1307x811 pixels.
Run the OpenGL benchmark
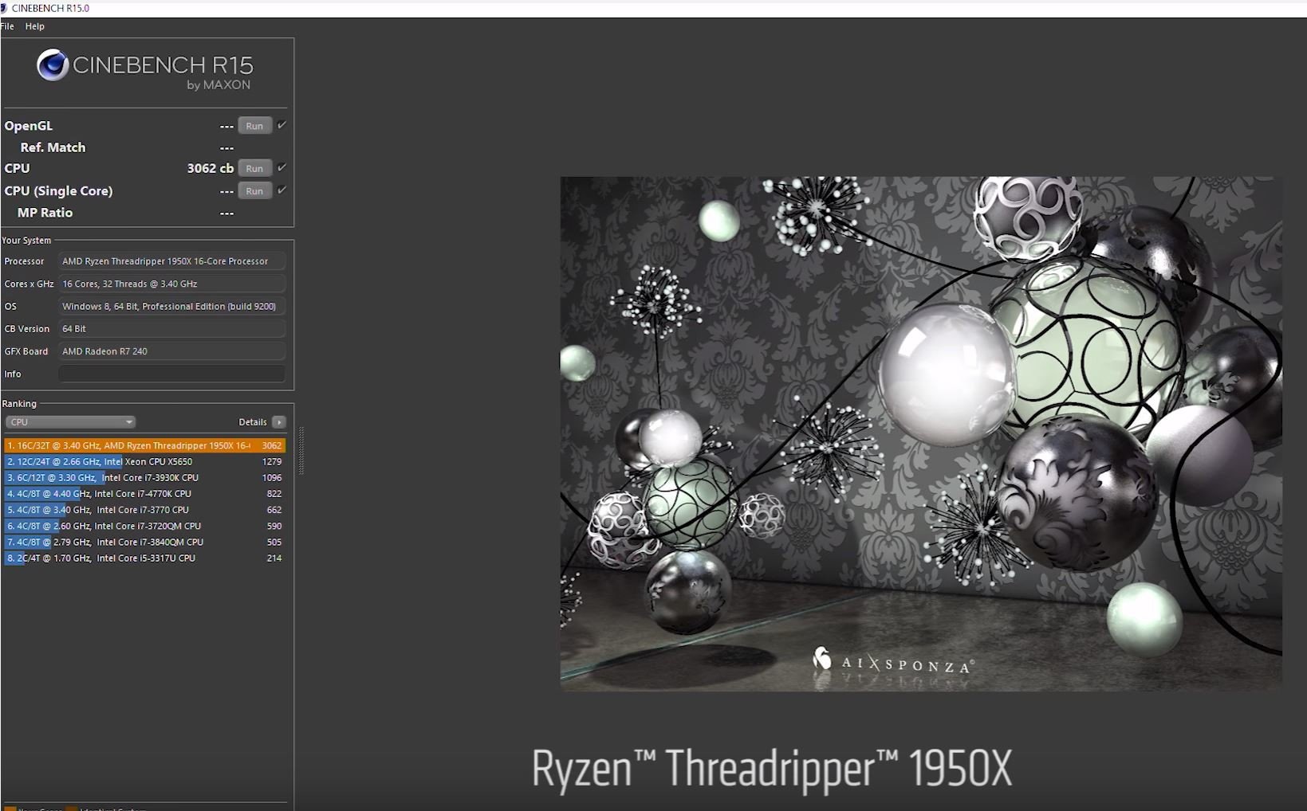pyautogui.click(x=254, y=126)
